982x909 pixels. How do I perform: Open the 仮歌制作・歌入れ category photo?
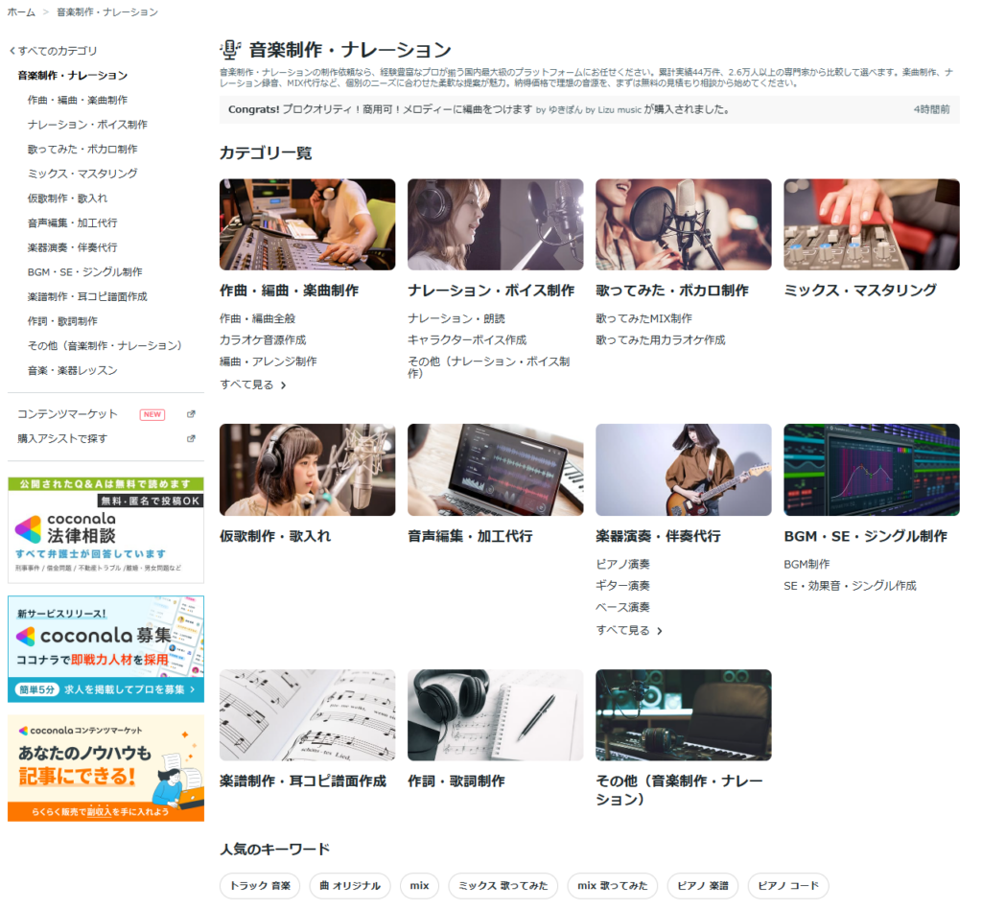[x=307, y=470]
